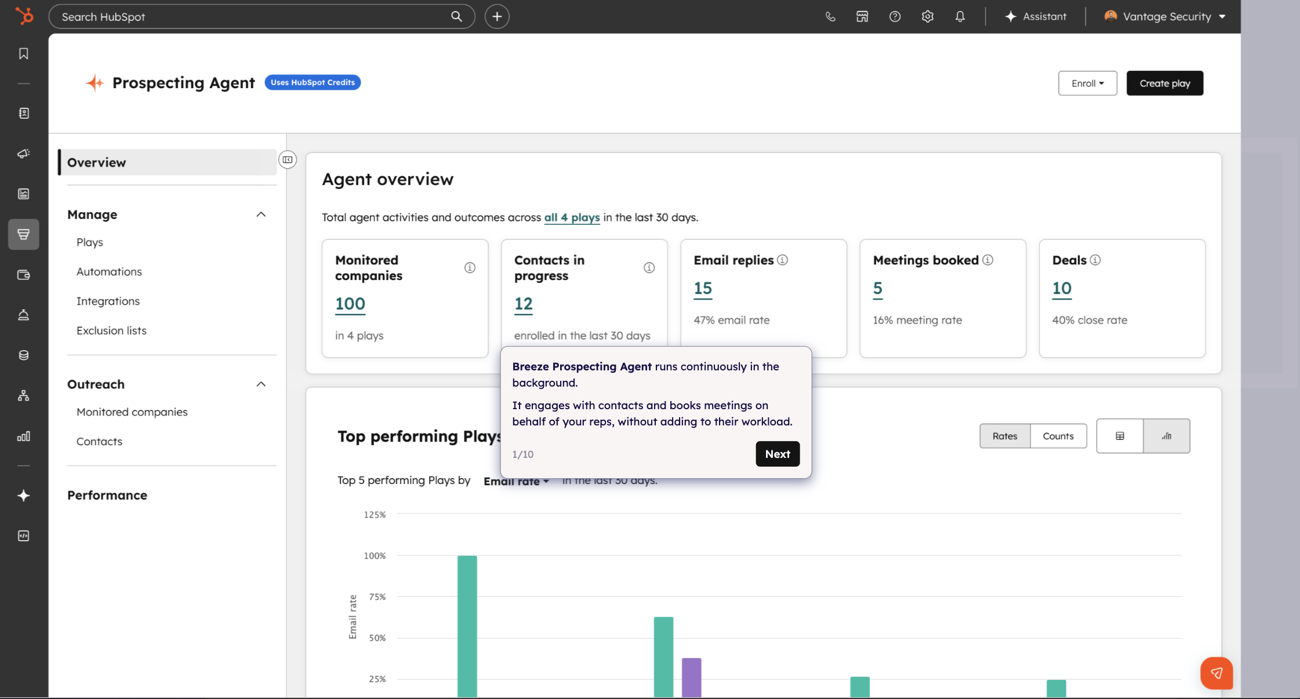Click the info icon for Monitored companies
Screen dimensions: 1300x699
click(x=470, y=268)
